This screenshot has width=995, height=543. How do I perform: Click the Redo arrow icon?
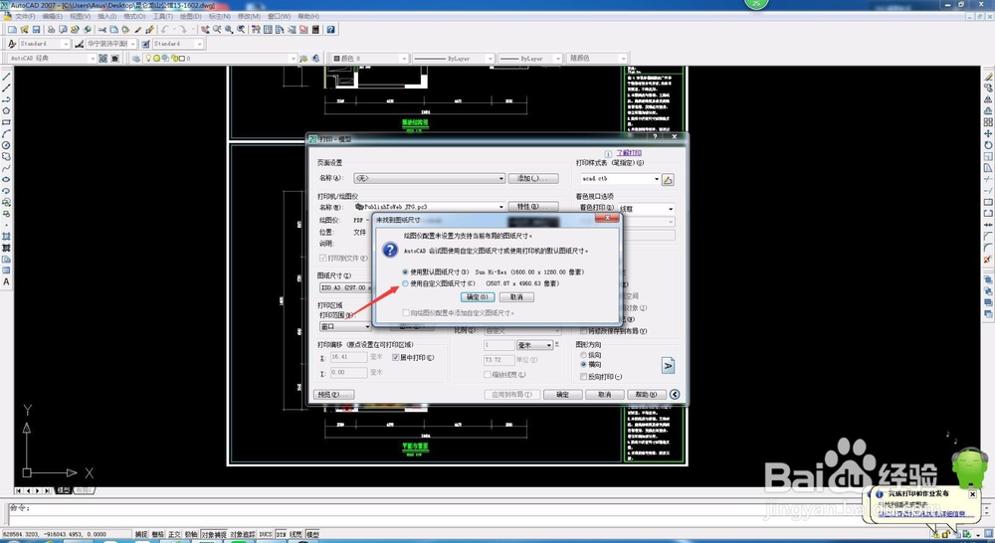[x=183, y=29]
